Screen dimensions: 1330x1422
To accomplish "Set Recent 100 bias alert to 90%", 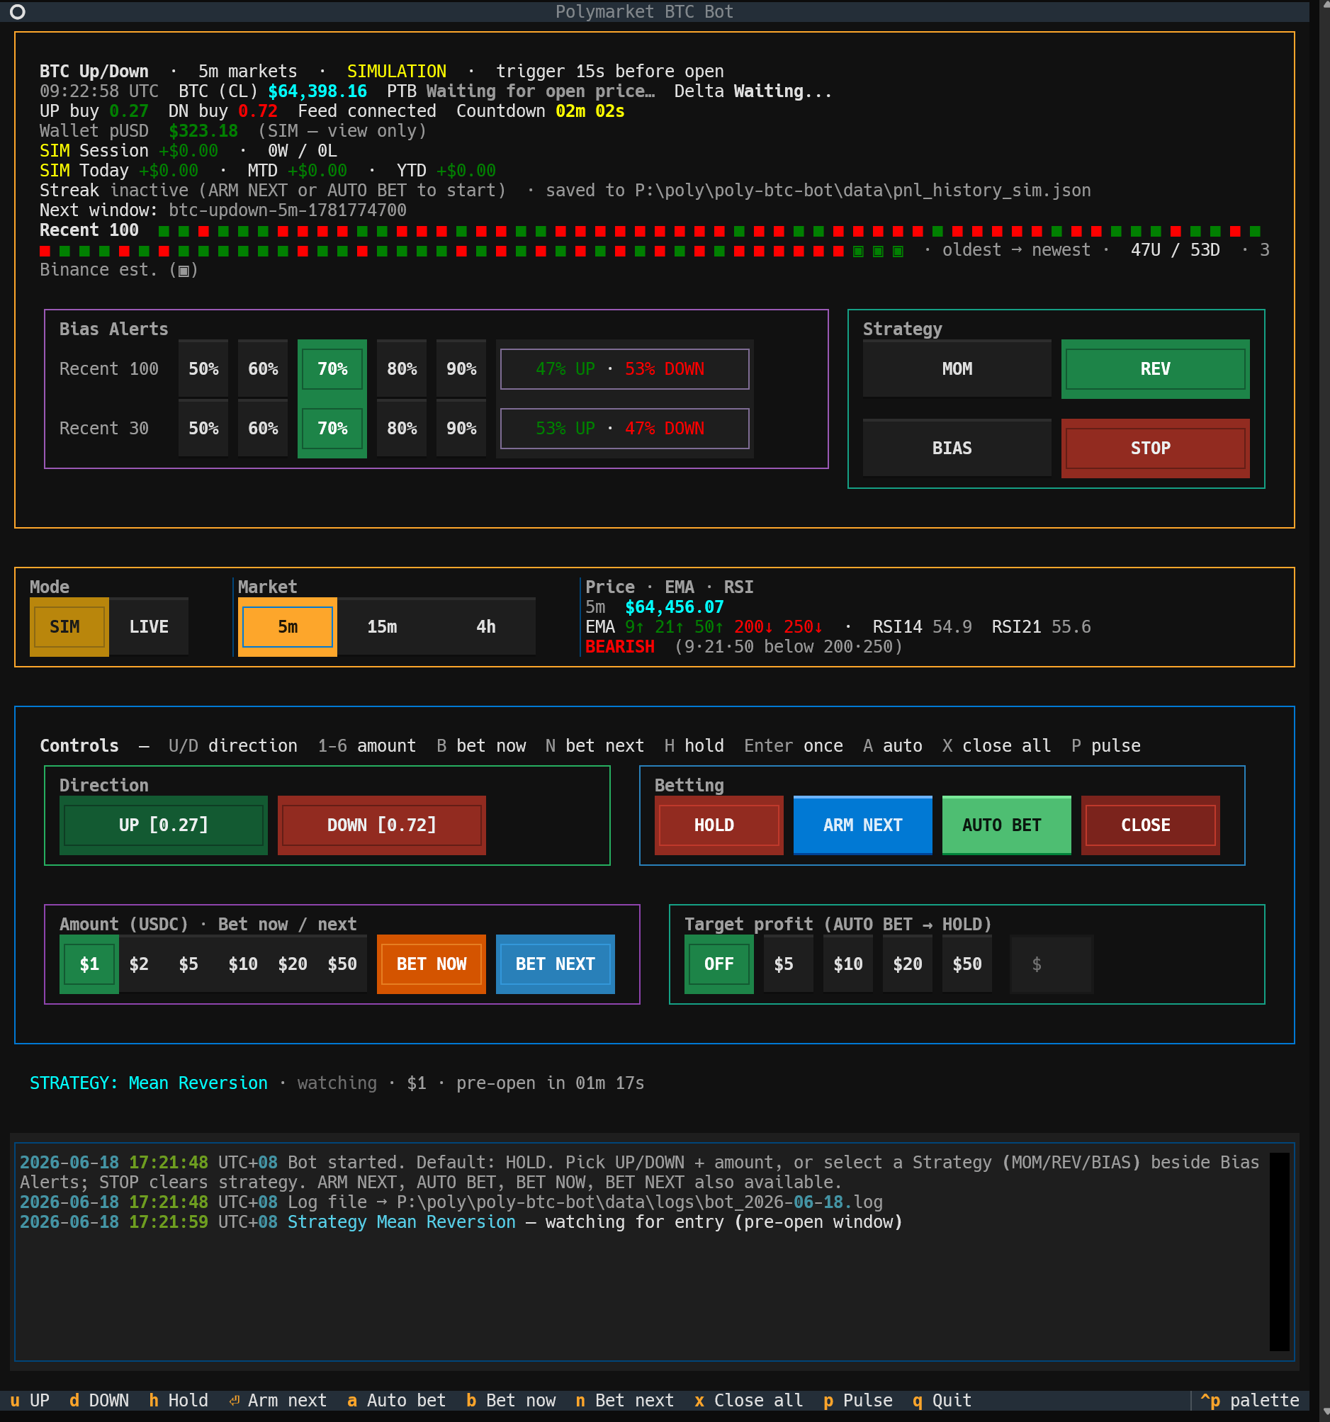I will (461, 368).
